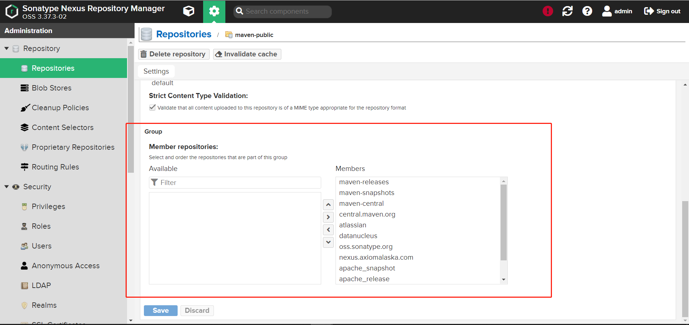Click the admin user account icon

[x=607, y=11]
